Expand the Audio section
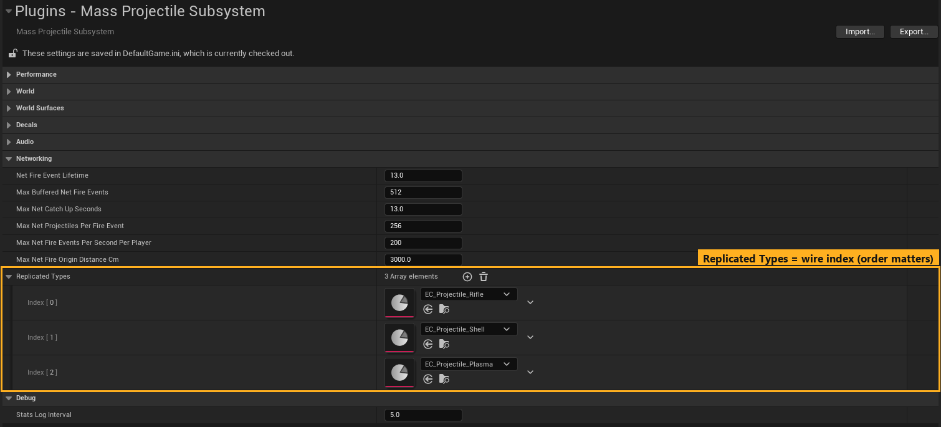The width and height of the screenshot is (941, 427). pos(9,142)
